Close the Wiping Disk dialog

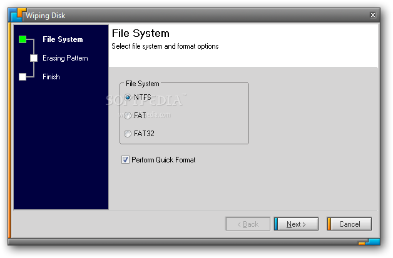373,15
